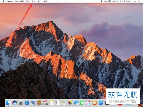Viewport: 143px width, 107px height.
Task: Open the 窗口 menu
Action: [x=39, y=1]
